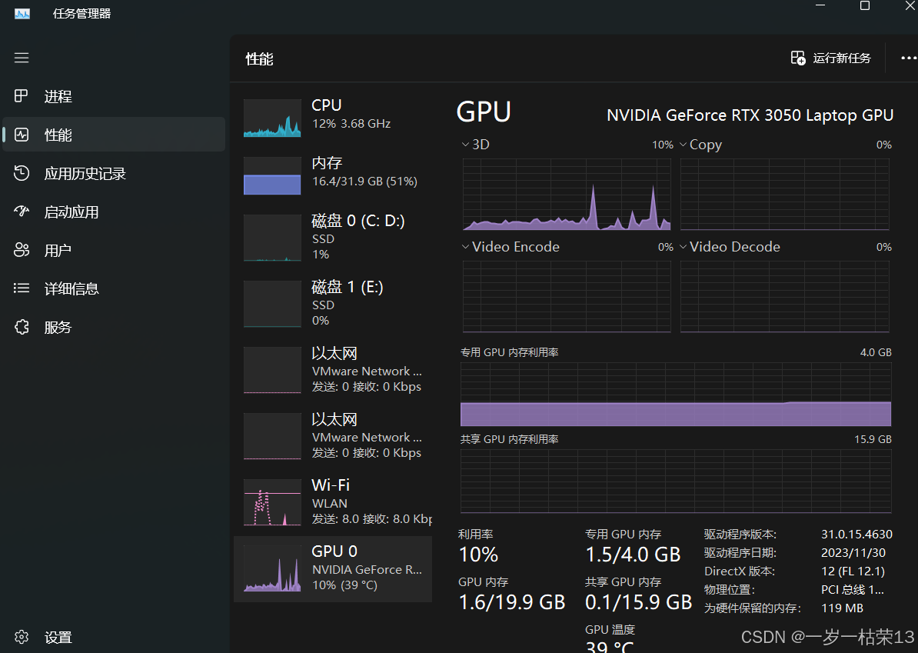Select the Wi-Fi WLAN entry
918x653 pixels.
pos(333,502)
